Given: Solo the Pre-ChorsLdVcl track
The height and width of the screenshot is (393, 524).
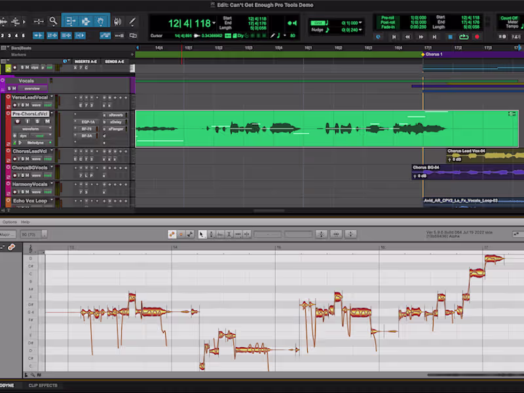Looking at the screenshot, I should pos(37,121).
